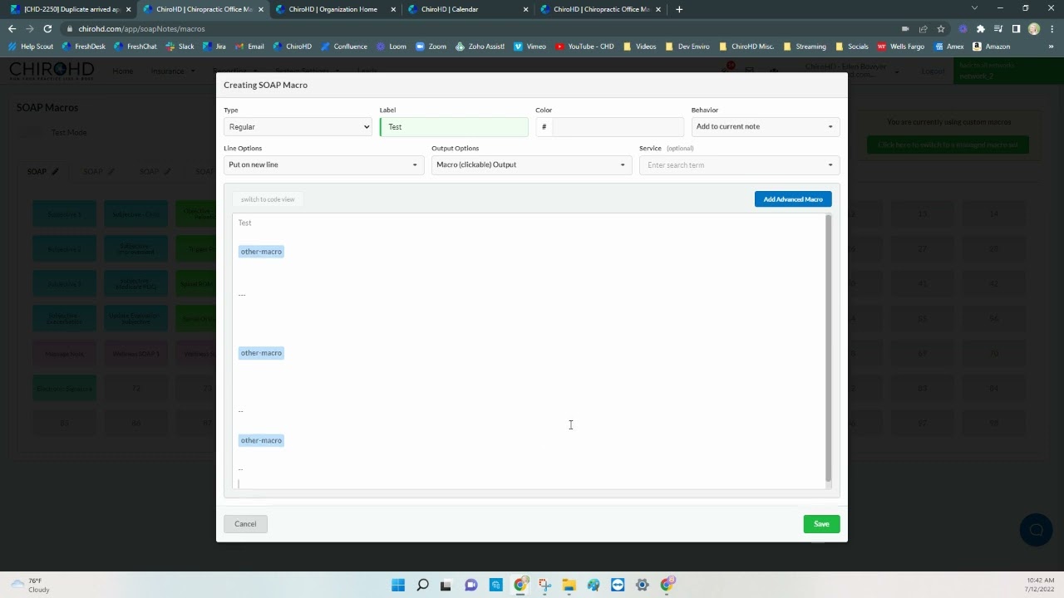Screen dimensions: 1064x598
Task: Click the middle other-macro chip
Action: click(x=261, y=353)
